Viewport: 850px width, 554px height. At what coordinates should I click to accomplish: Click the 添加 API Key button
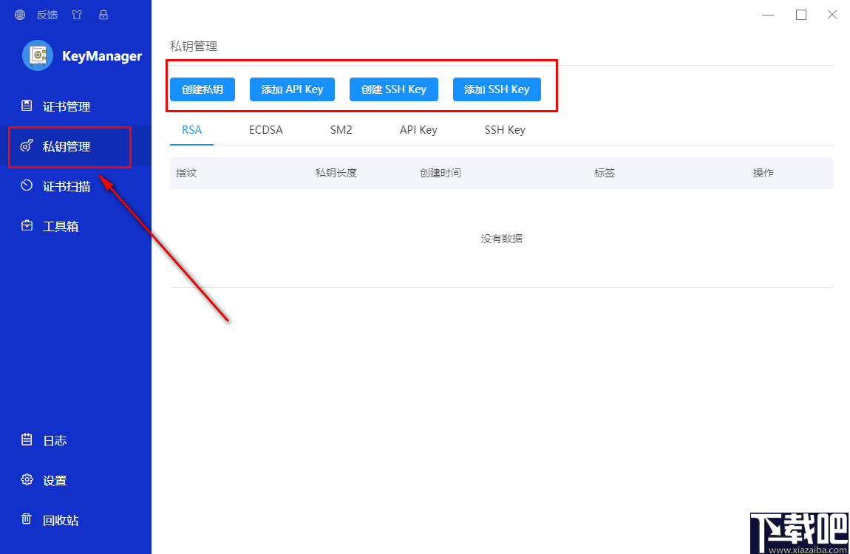pos(292,89)
